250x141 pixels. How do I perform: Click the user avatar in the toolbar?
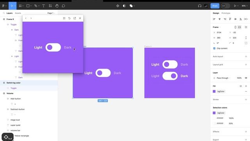point(206,6)
